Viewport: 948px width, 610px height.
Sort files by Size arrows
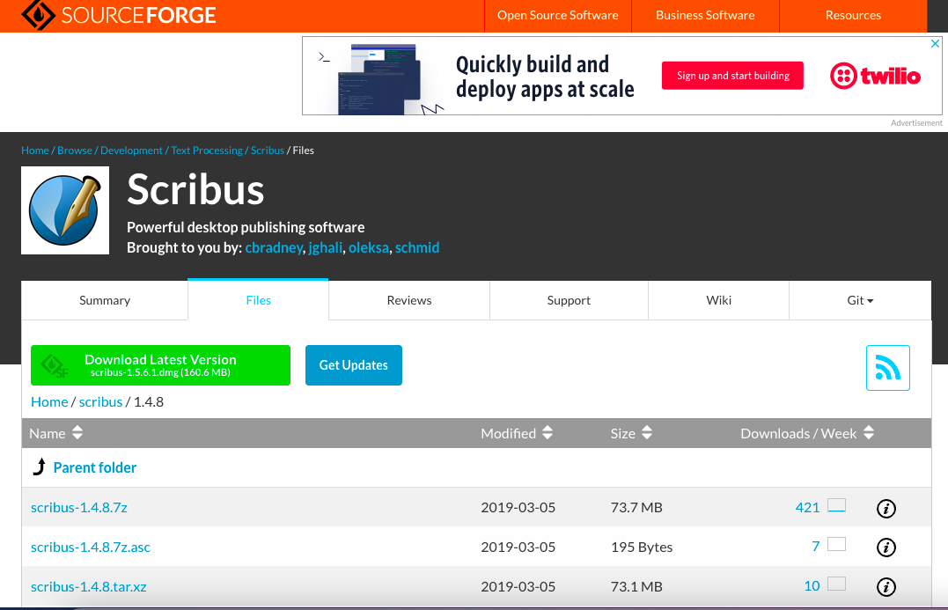[647, 433]
